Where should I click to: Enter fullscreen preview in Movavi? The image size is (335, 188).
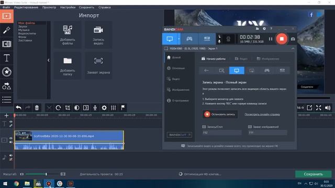(x=319, y=108)
